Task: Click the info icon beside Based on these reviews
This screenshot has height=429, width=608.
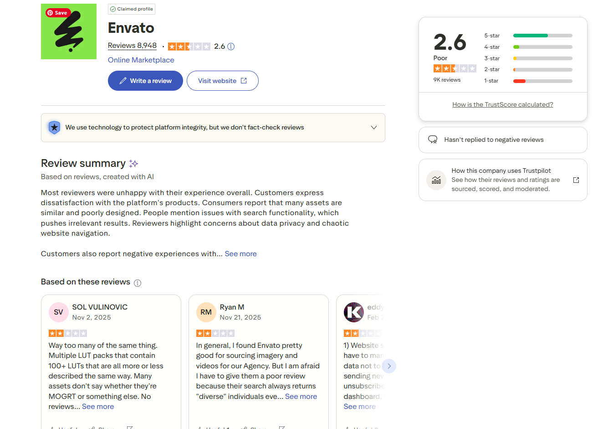Action: click(x=138, y=283)
